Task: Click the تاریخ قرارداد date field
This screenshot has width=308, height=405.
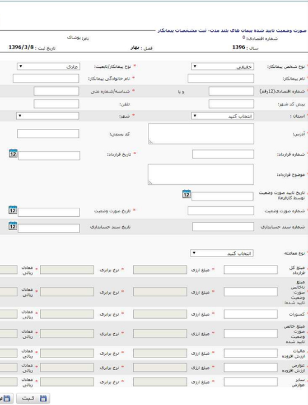Action: 49,156
